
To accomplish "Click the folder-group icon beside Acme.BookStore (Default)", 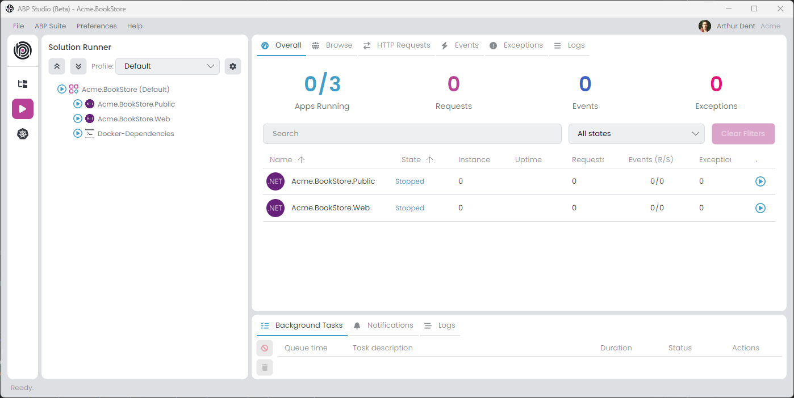I will (74, 89).
